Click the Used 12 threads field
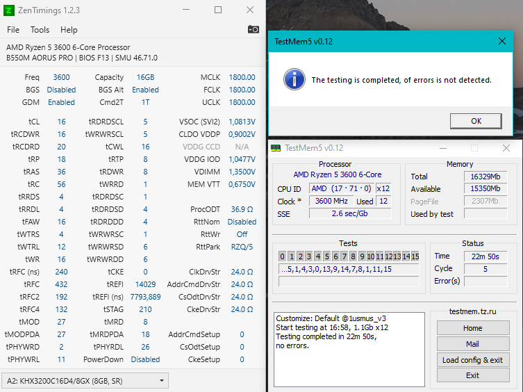Screen dimensions: 523x392 point(383,201)
